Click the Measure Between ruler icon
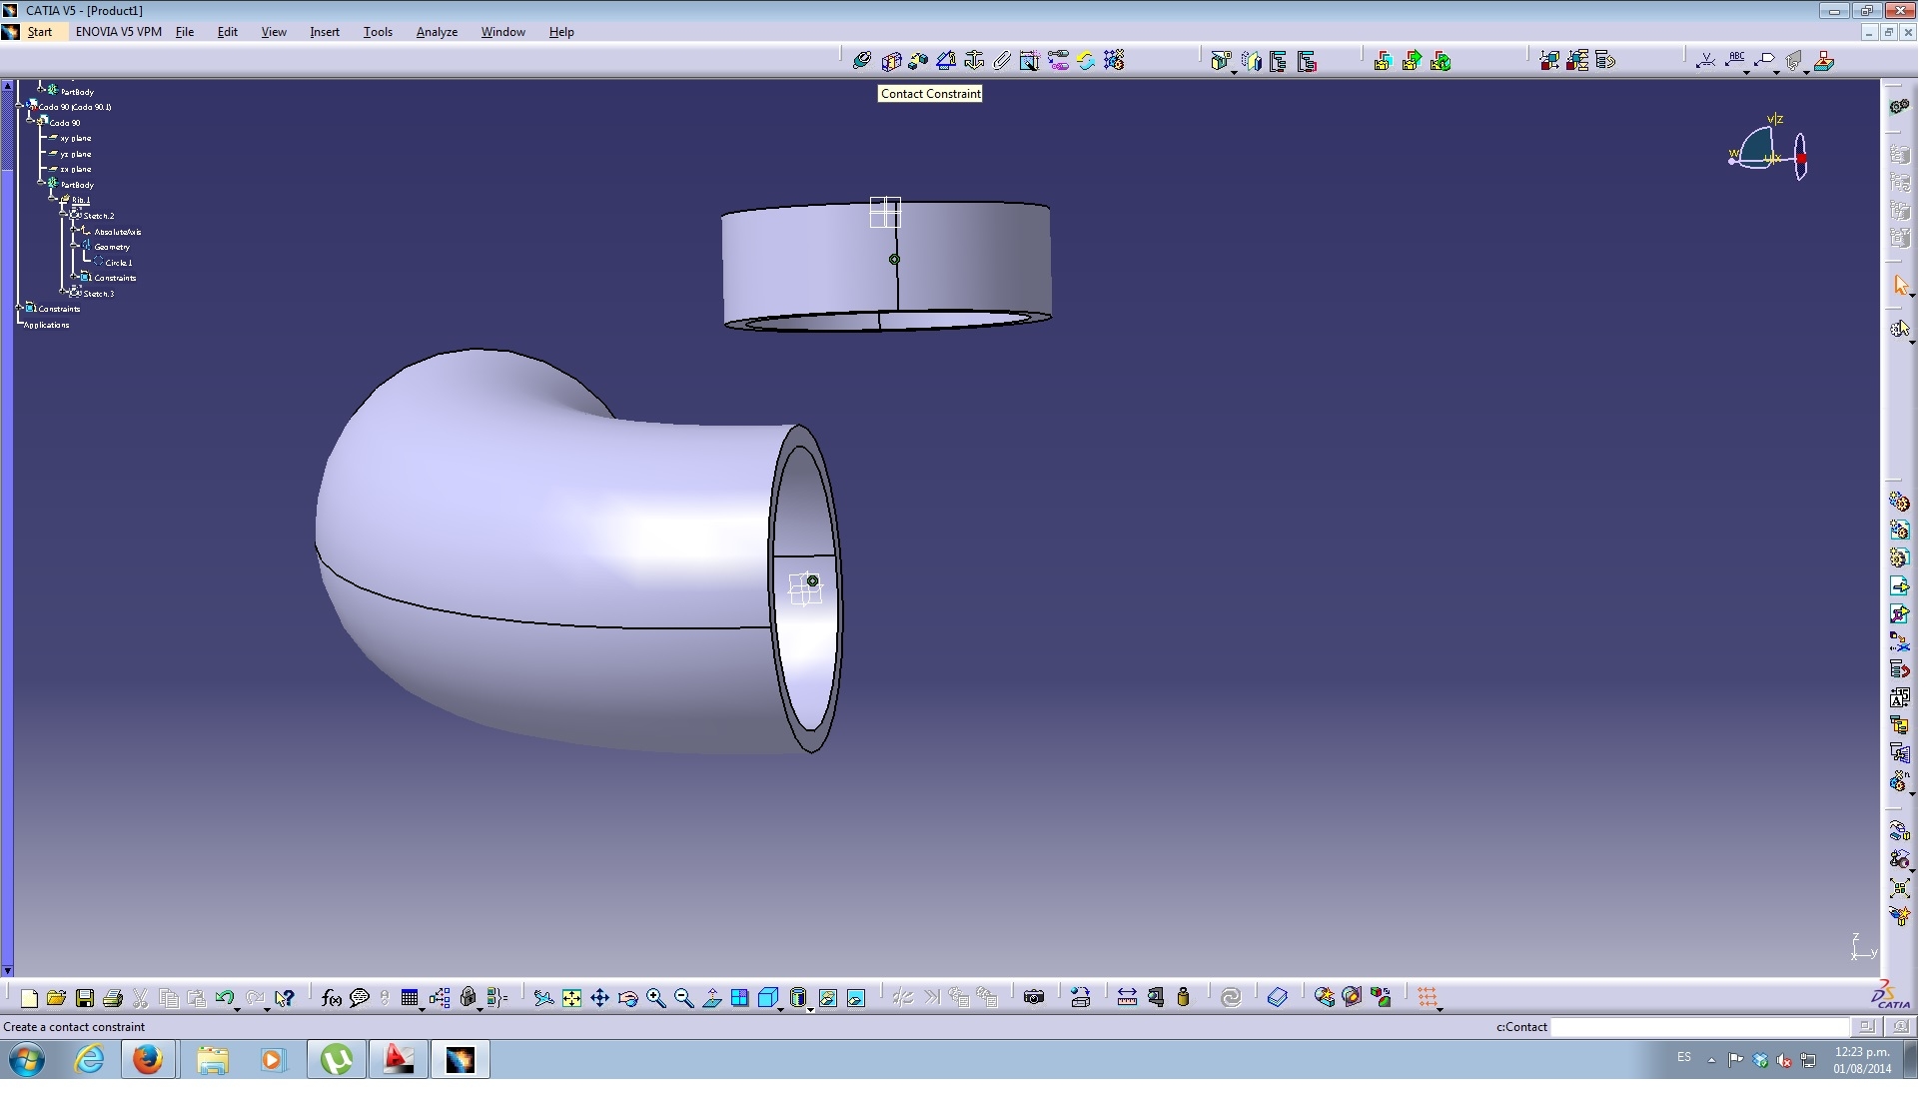This screenshot has height=1095, width=1926. [x=1127, y=997]
